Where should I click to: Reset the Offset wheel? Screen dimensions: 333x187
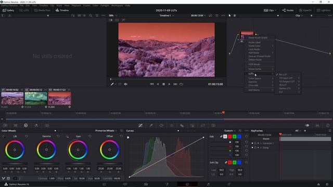tap(121, 136)
